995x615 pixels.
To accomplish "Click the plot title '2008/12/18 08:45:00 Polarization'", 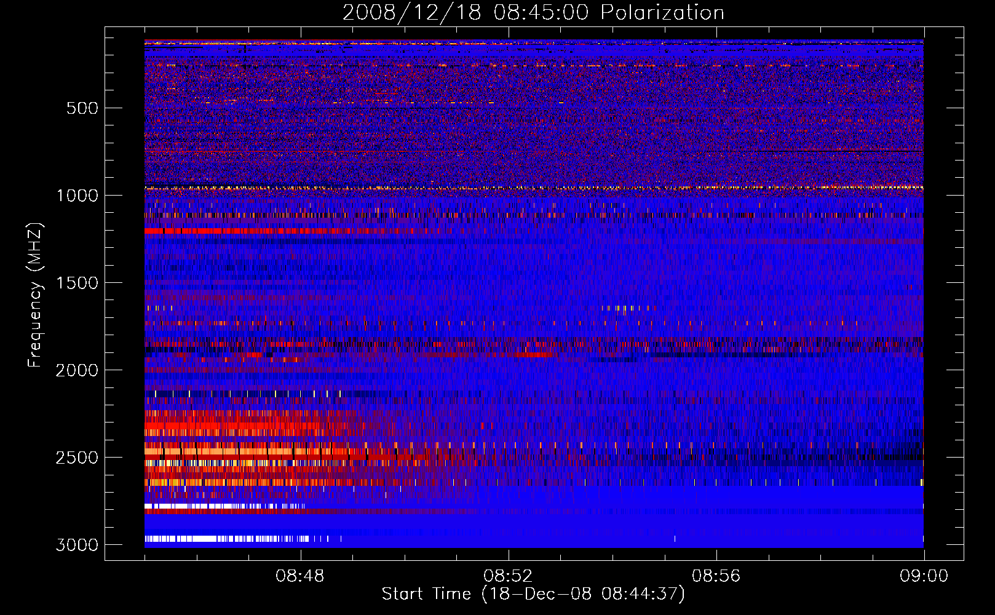I will (x=533, y=13).
